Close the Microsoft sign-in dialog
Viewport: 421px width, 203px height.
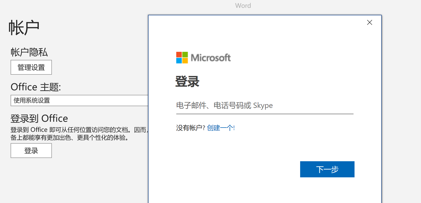(x=369, y=22)
